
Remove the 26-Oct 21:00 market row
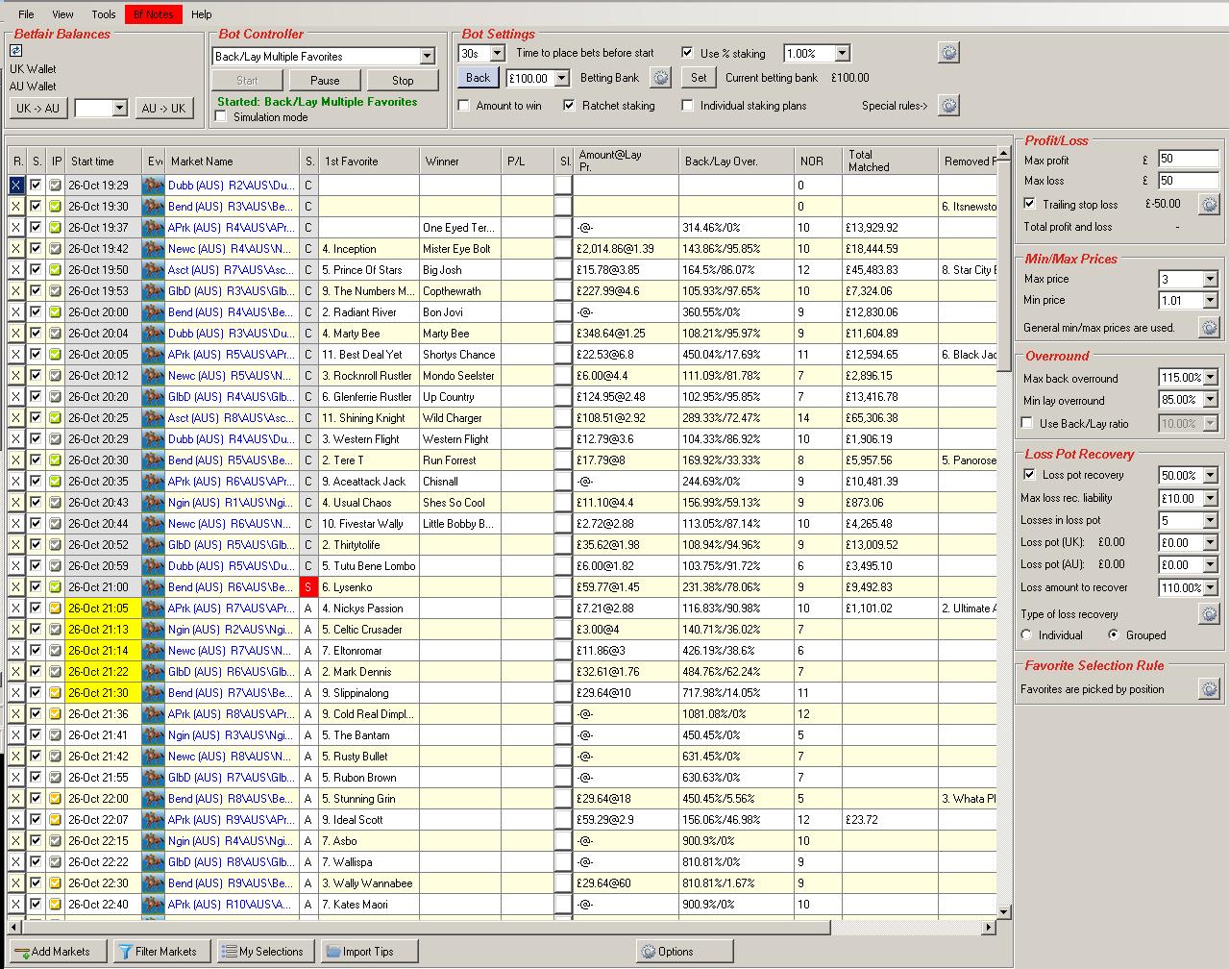(x=16, y=587)
